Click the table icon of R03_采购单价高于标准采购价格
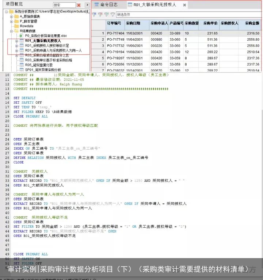 point(22,60)
